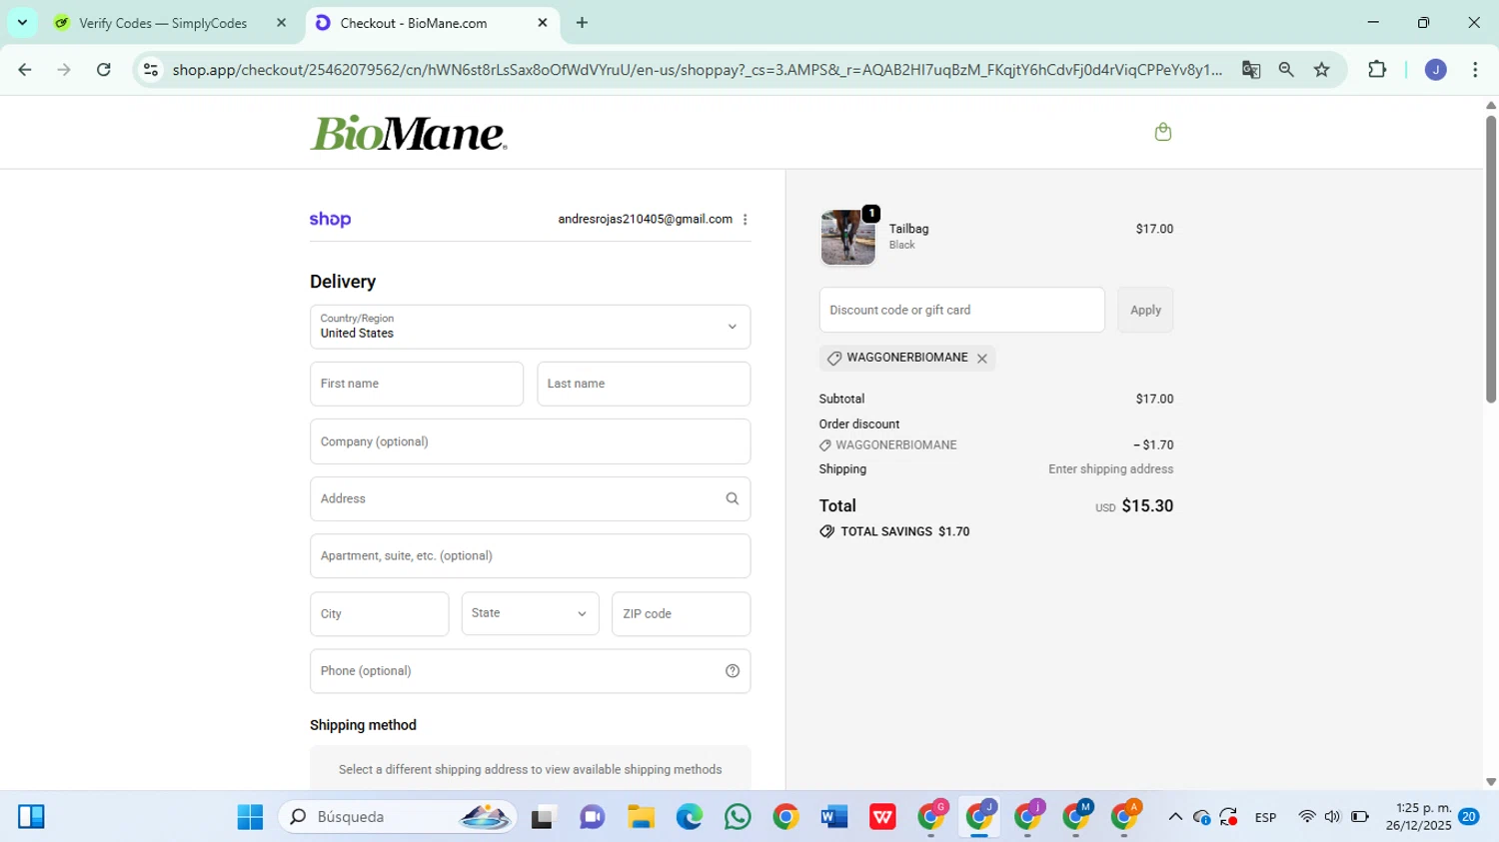Image resolution: width=1499 pixels, height=842 pixels.
Task: Open a new browser tab
Action: point(582,23)
